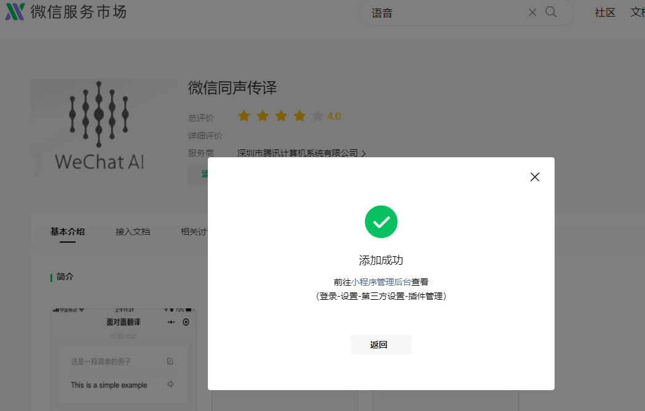Click the three-dots menu in 面对面翻译 preview
Image resolution: width=645 pixels, height=411 pixels.
click(x=171, y=322)
